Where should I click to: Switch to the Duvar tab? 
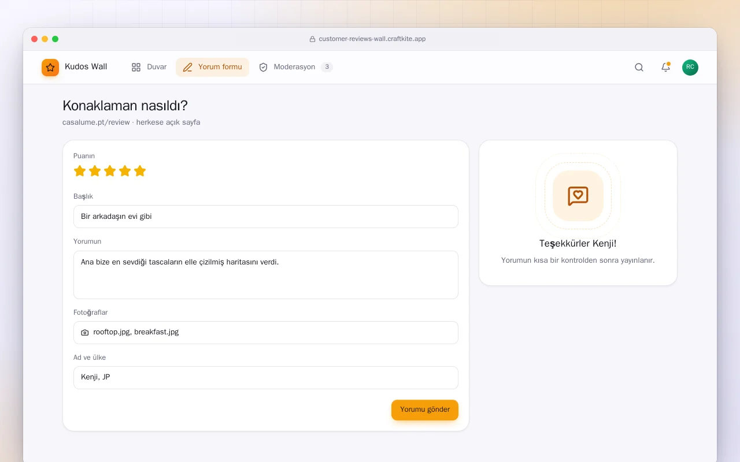[x=149, y=67]
